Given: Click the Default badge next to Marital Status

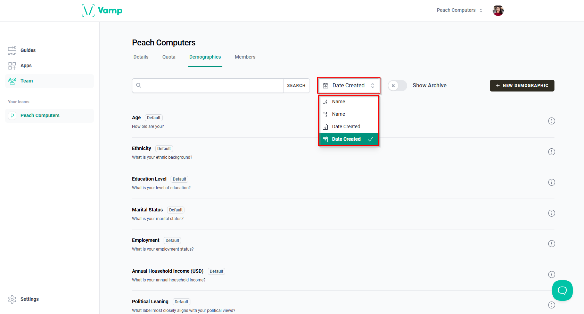Looking at the screenshot, I should pyautogui.click(x=176, y=210).
